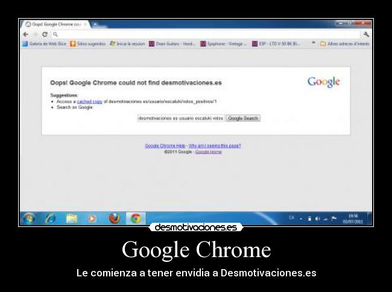
Task: Click 'Search on Google' suggestion text
Action: pos(75,107)
